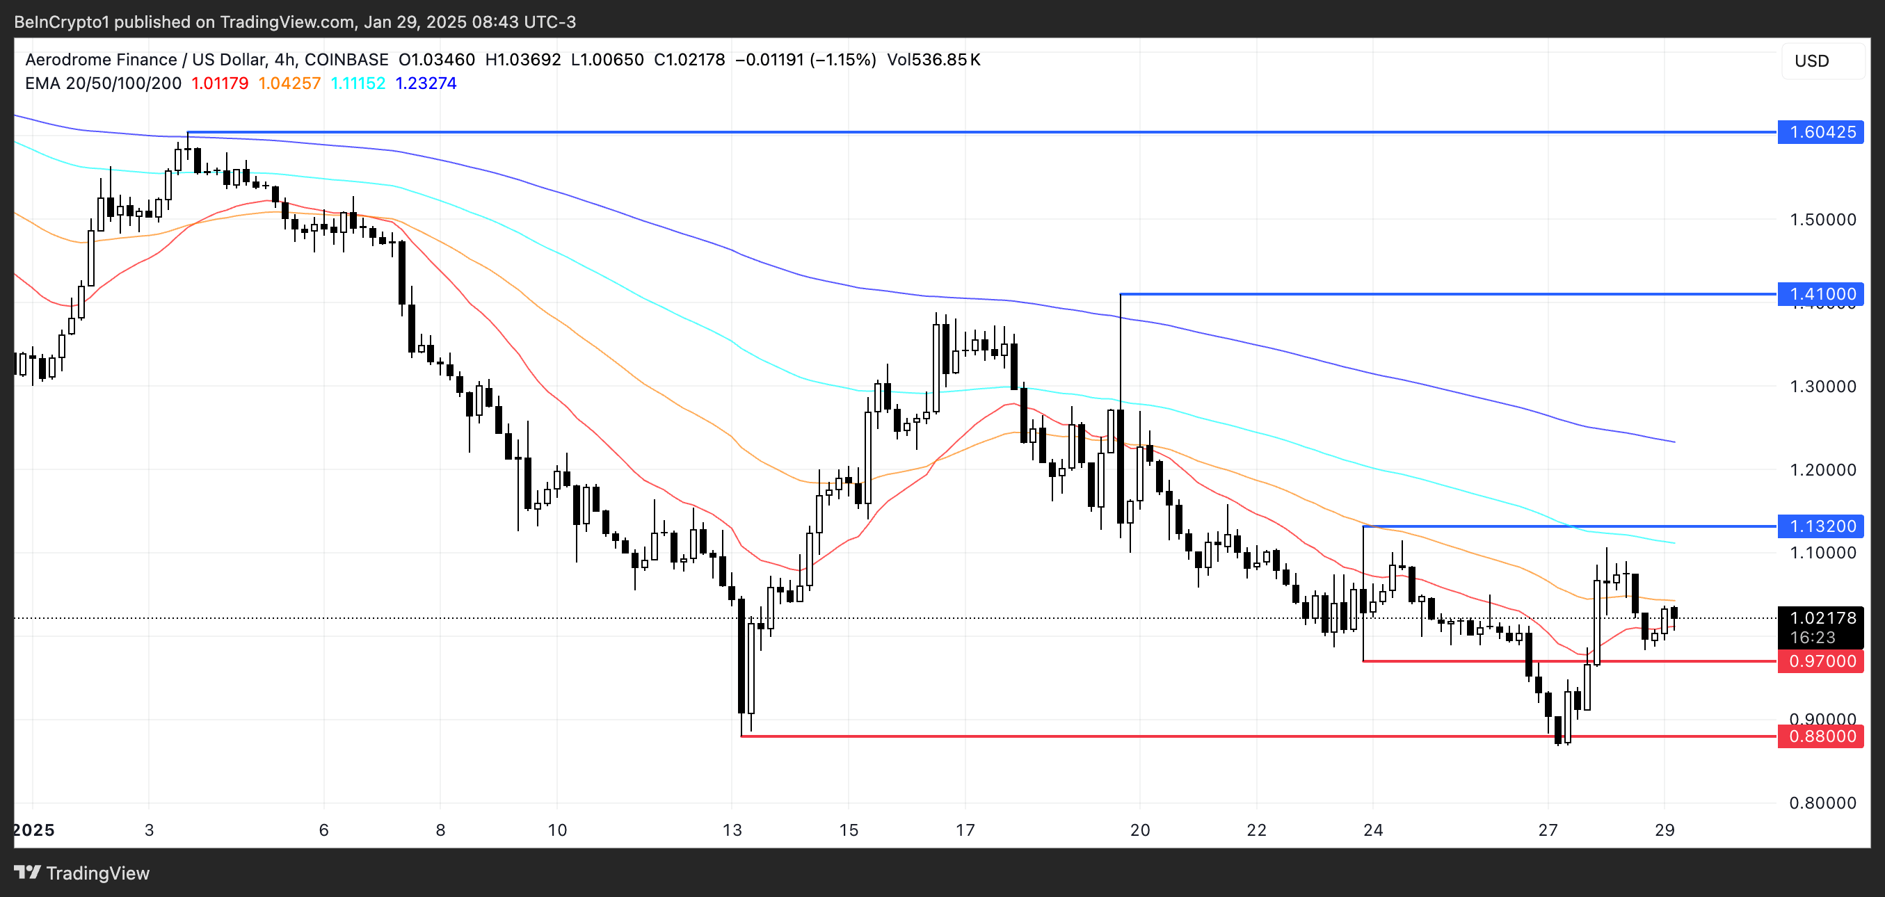
Task: Click the low value L1.00650
Action: [x=607, y=60]
